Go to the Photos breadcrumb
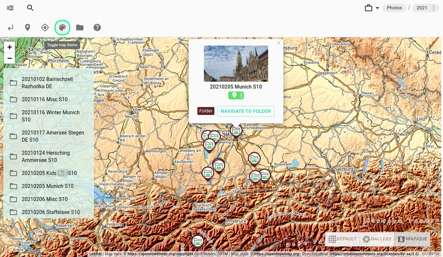443x257 pixels. pyautogui.click(x=394, y=8)
